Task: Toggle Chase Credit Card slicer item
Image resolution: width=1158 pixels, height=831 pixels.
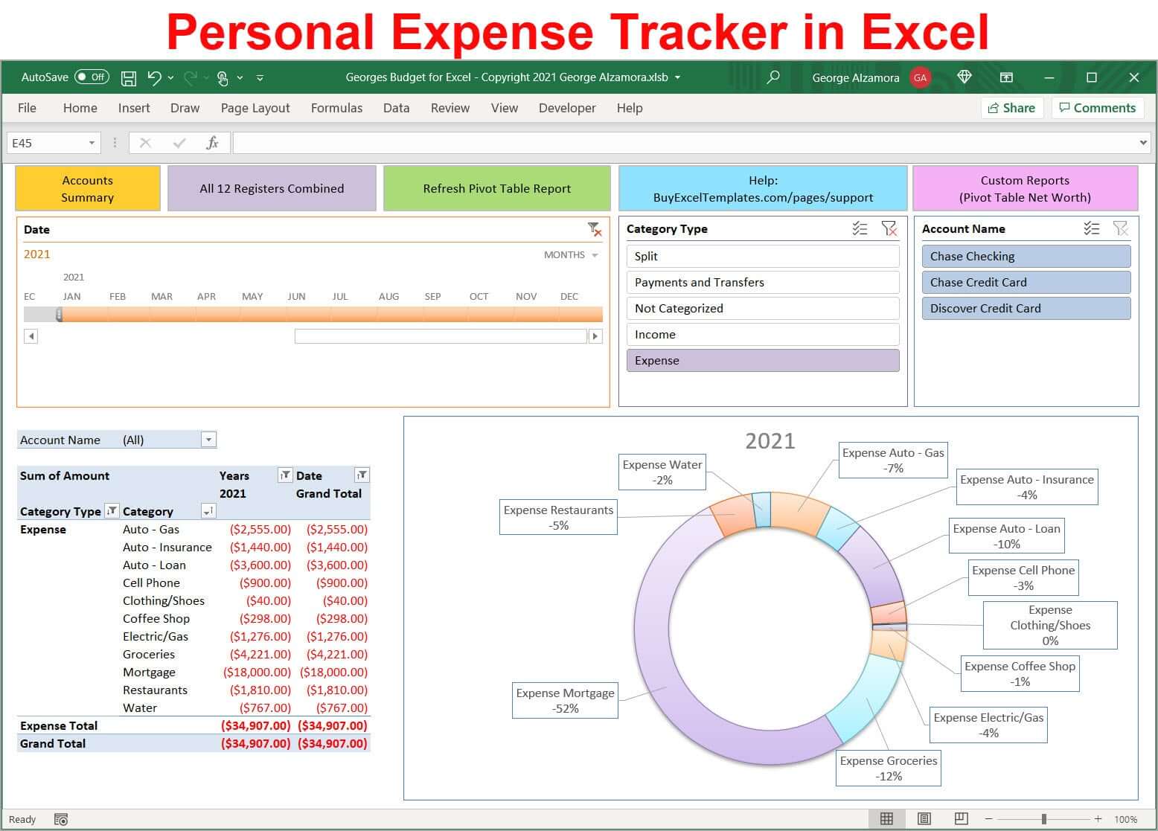Action: pyautogui.click(x=1026, y=282)
